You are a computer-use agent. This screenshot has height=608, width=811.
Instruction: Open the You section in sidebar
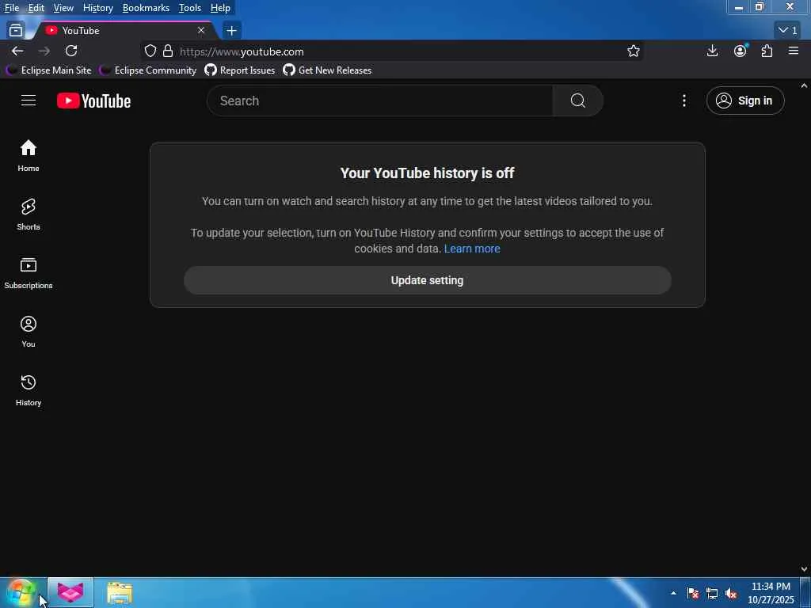click(x=29, y=332)
